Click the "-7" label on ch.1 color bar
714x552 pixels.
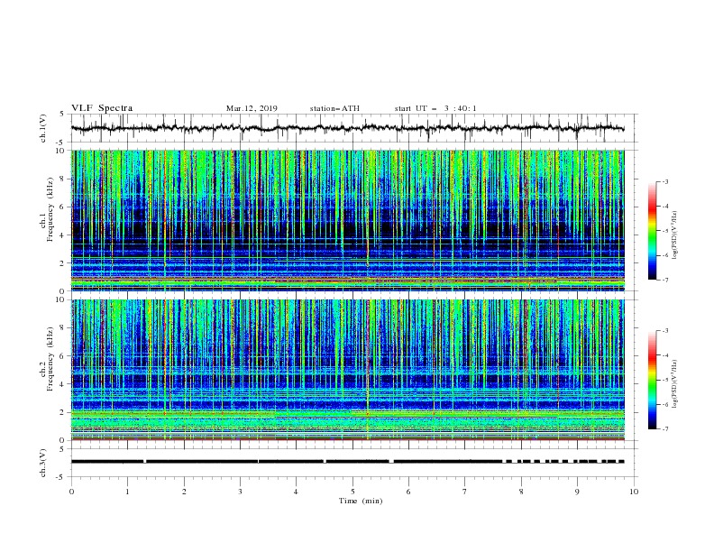pyautogui.click(x=664, y=280)
